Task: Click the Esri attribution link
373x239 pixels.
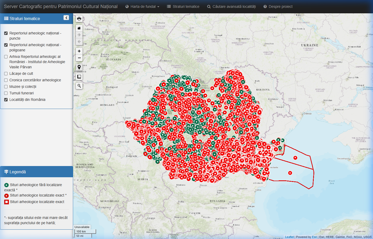Action: [x=314, y=237]
